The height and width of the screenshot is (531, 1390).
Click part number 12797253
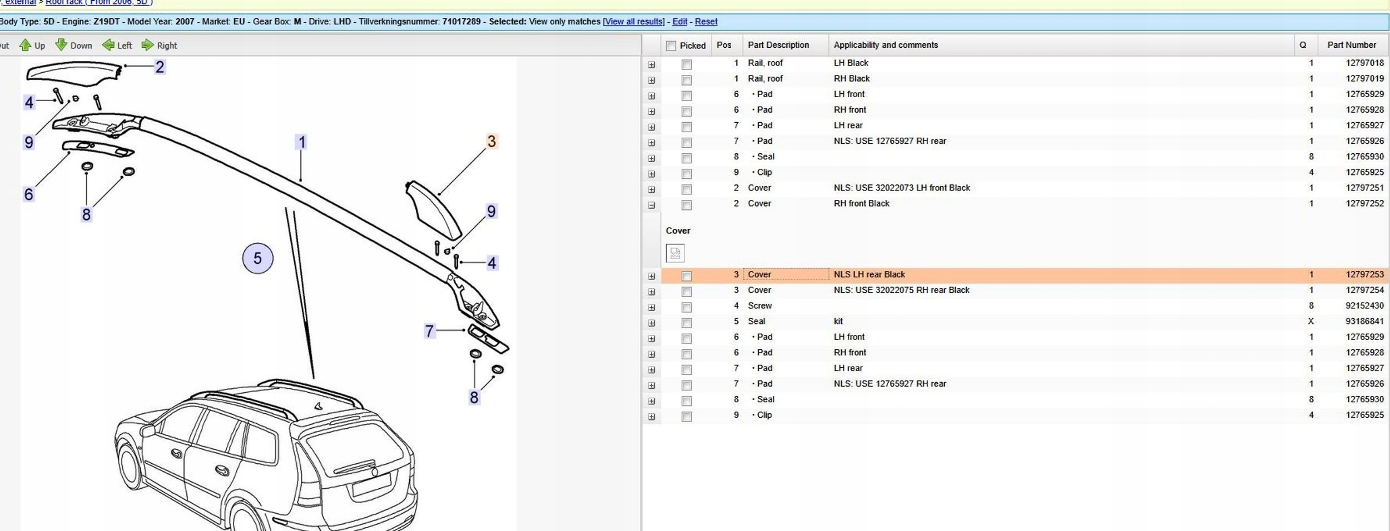tap(1364, 275)
